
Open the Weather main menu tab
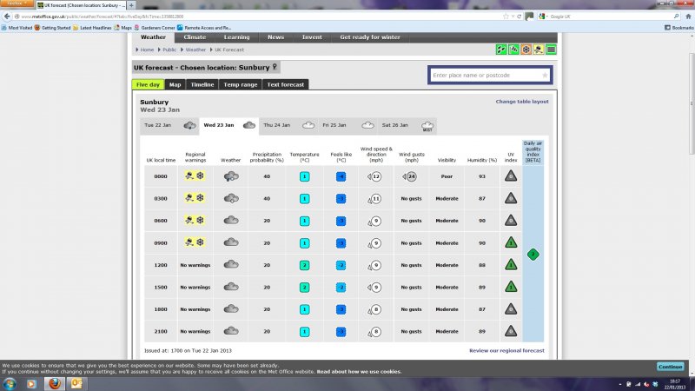(153, 37)
